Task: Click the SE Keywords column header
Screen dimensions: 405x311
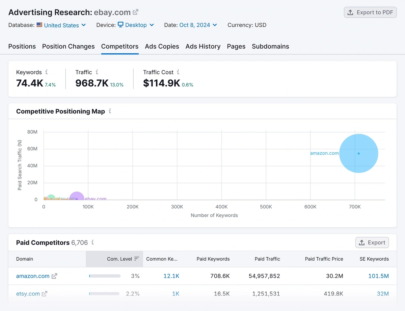Action: tap(374, 259)
